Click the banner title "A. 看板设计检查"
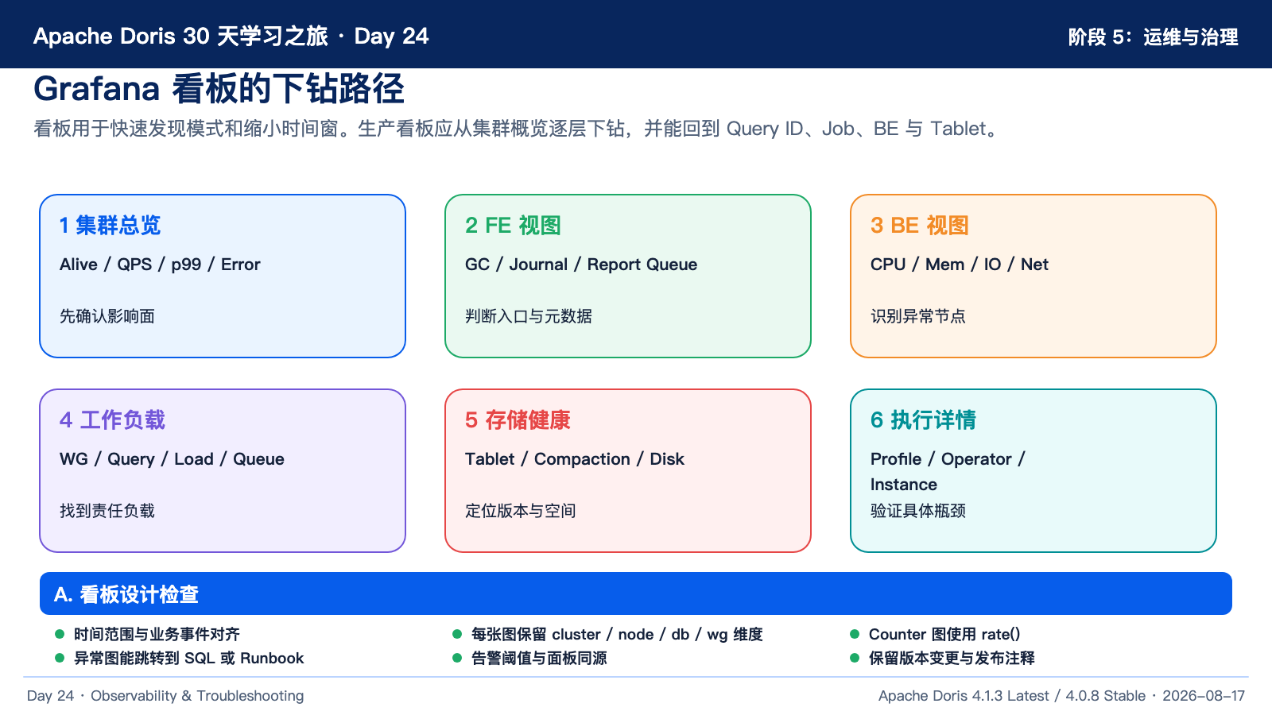The image size is (1272, 715). [x=126, y=594]
